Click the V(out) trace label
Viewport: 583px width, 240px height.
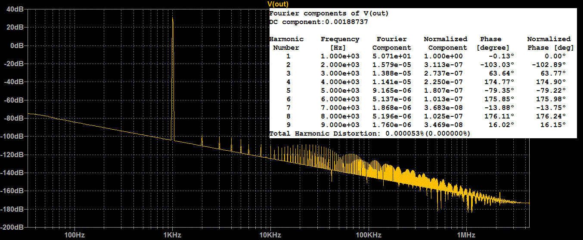point(278,4)
